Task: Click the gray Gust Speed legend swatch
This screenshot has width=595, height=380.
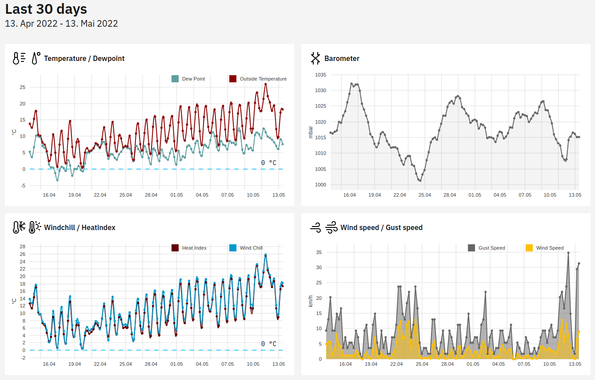Action: tap(471, 248)
